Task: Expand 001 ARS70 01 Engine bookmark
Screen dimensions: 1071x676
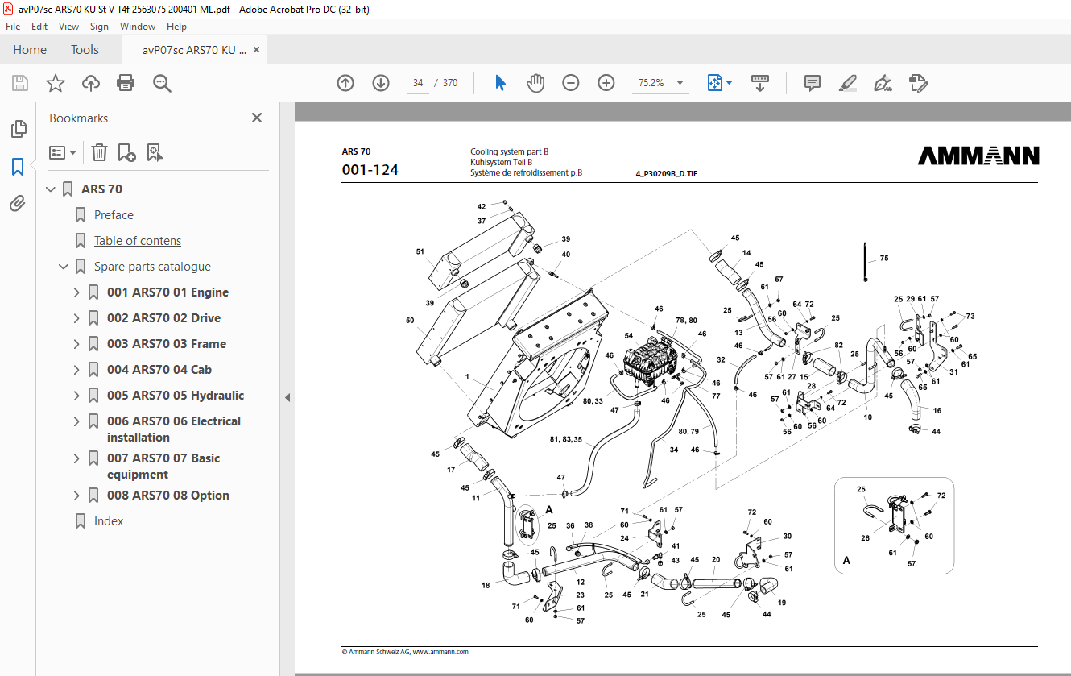Action: [77, 292]
